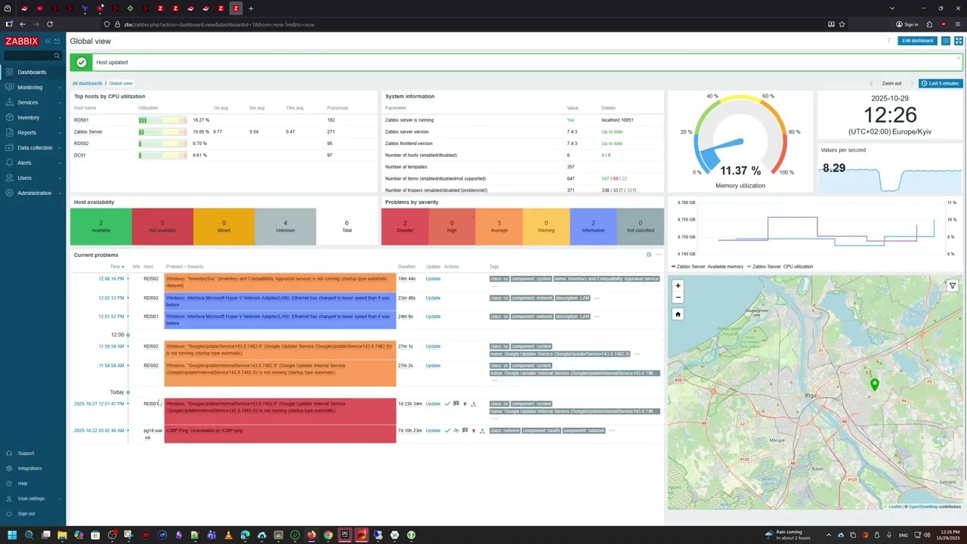Open the Dashboards section in sidebar
This screenshot has height=544, width=967.
point(32,72)
